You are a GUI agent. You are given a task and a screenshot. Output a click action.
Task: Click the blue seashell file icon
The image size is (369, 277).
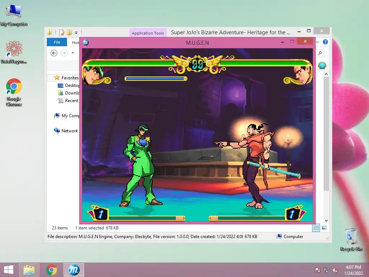(x=322, y=65)
